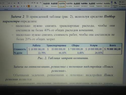Clear all formatting with the eraser icon
The width and height of the screenshot is (126, 95).
point(18,3)
